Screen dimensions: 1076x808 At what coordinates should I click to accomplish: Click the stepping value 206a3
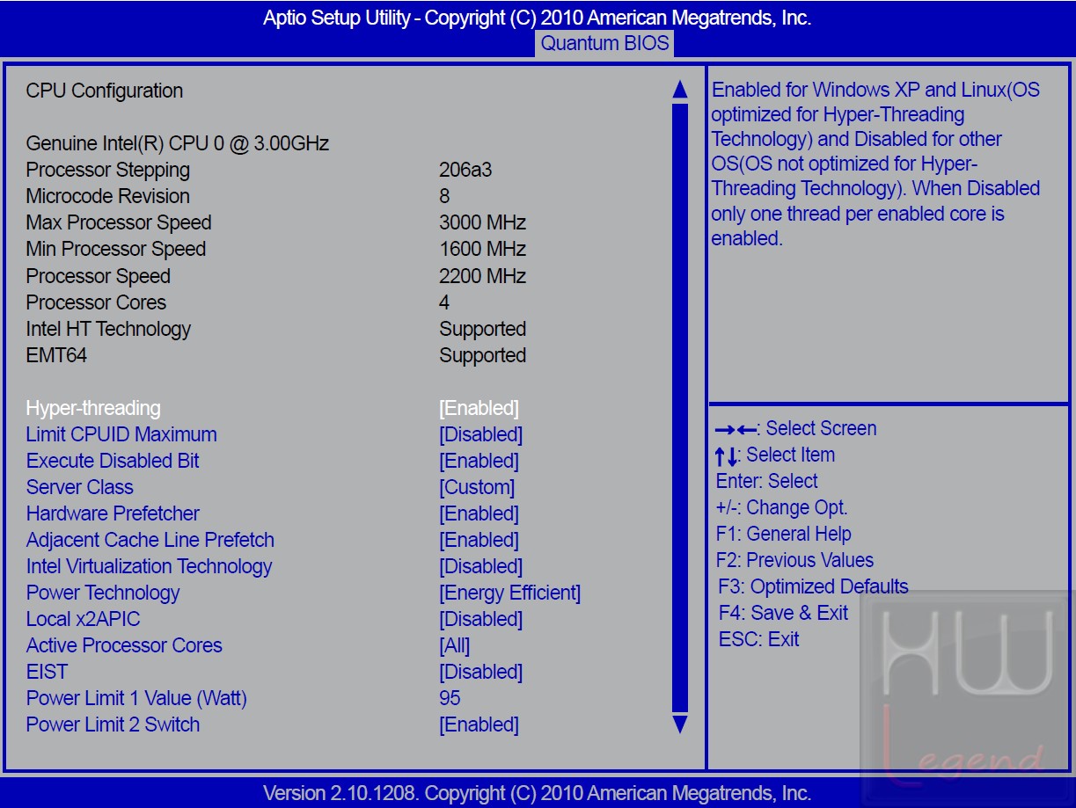tap(465, 170)
